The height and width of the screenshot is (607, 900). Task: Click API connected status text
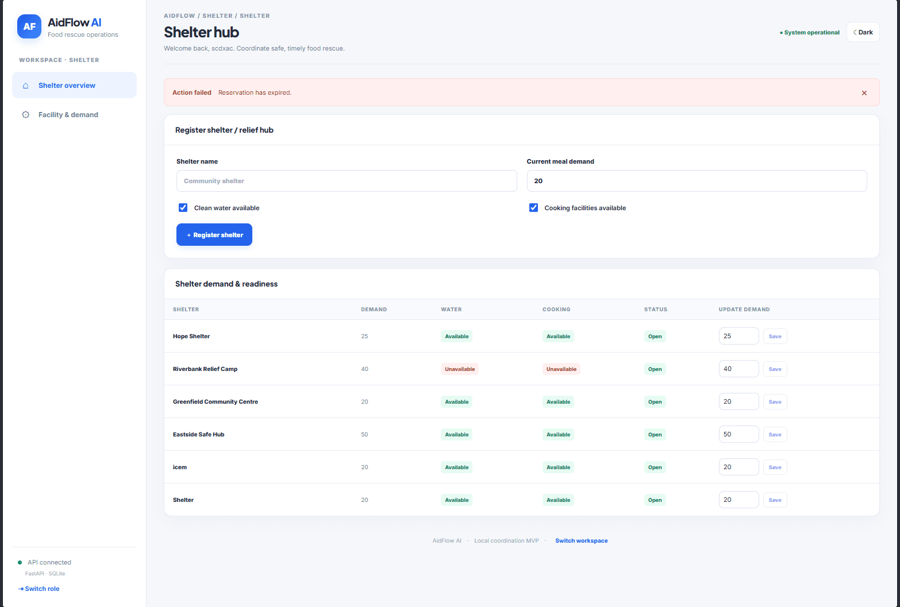pos(49,562)
